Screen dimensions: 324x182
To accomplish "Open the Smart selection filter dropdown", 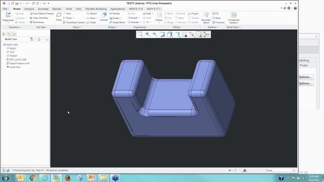I will point(280,170).
